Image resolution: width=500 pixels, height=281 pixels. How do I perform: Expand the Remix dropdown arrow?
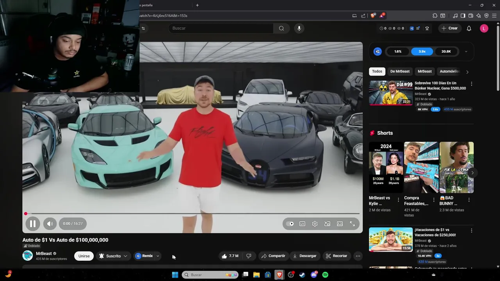tap(158, 256)
